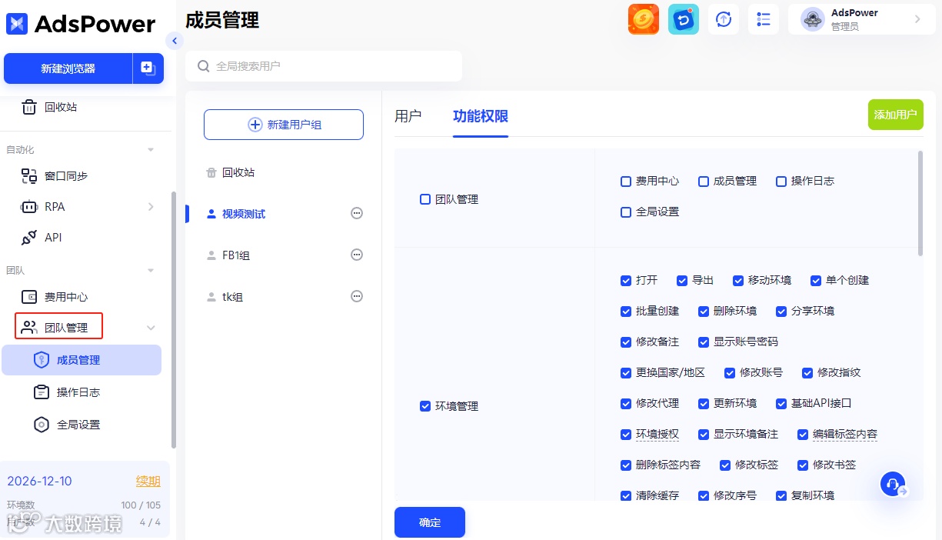Screen dimensions: 942x540
Task: Click the permissions panel vertical scrollbar
Action: 920,203
